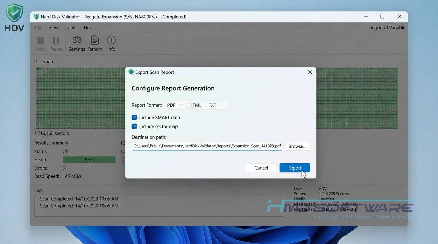Click the "Disk map" label
The height and width of the screenshot is (244, 438).
coord(44,62)
